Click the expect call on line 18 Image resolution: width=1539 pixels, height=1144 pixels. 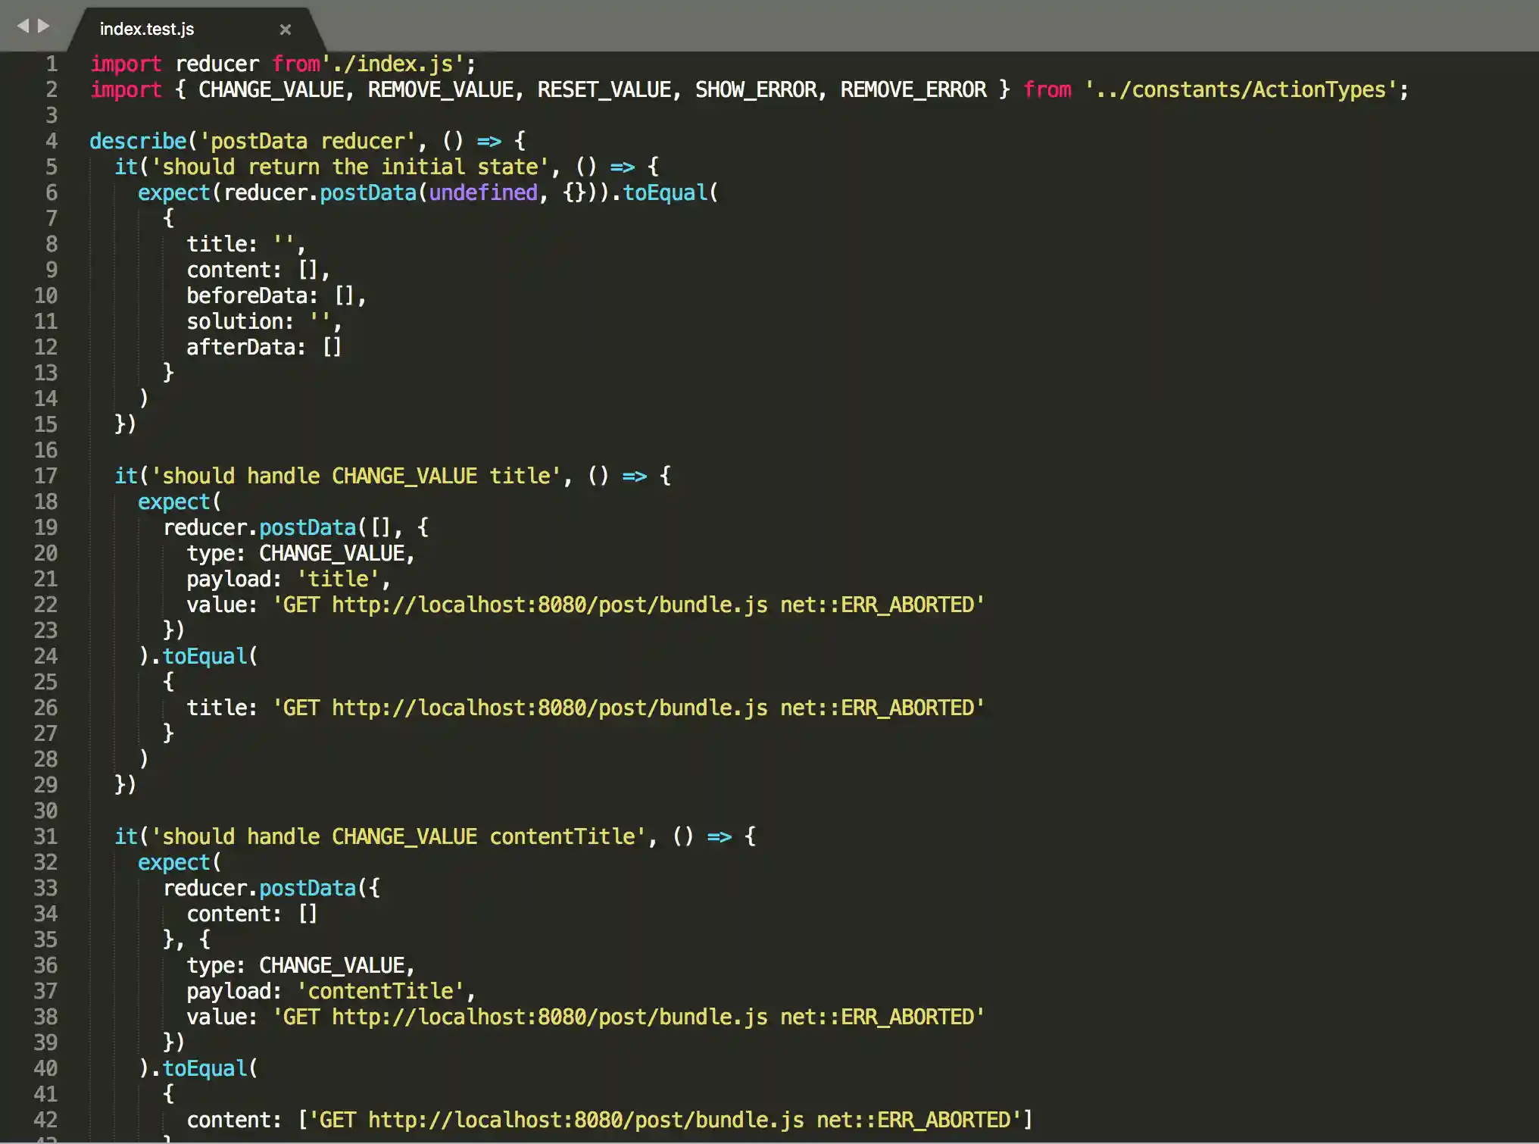[173, 501]
